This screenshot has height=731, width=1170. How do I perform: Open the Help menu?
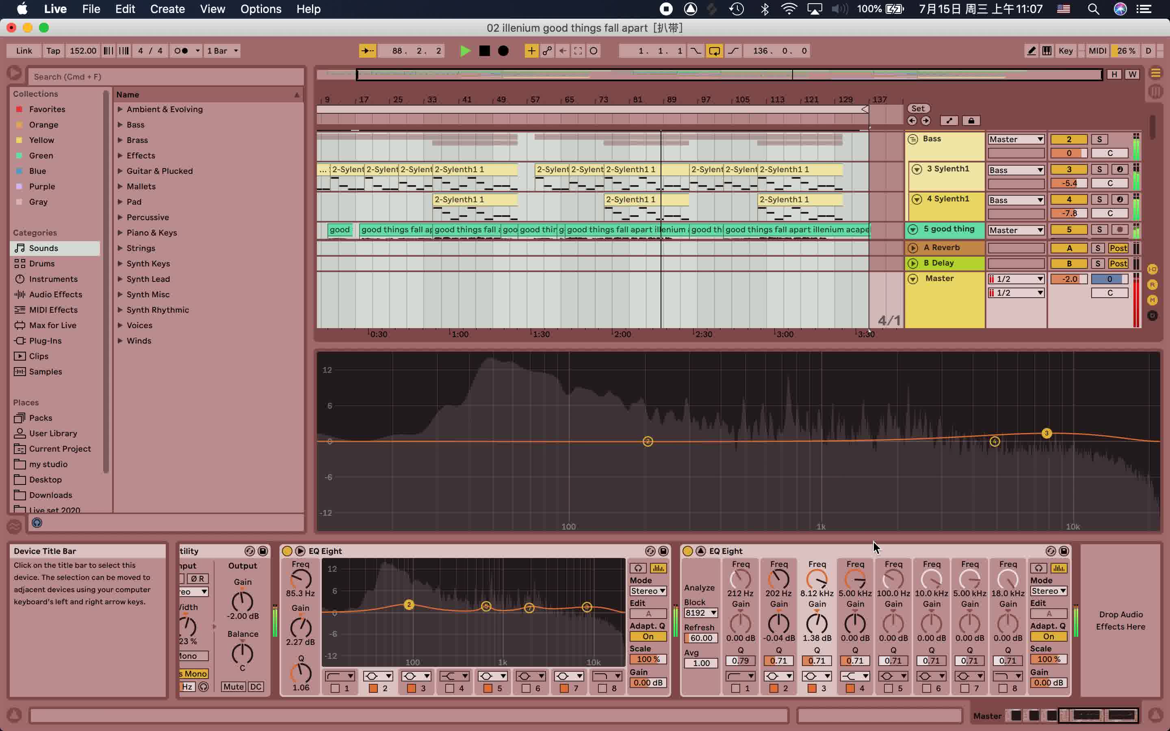[308, 9]
